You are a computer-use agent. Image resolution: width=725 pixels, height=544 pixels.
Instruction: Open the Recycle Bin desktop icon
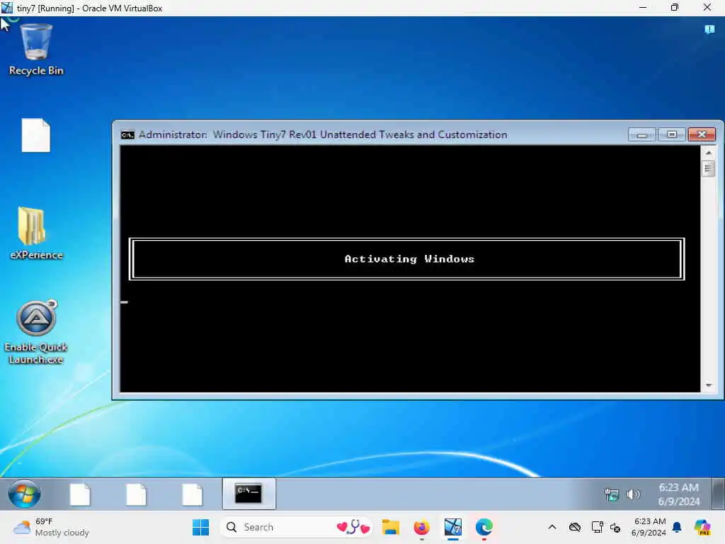point(36,50)
